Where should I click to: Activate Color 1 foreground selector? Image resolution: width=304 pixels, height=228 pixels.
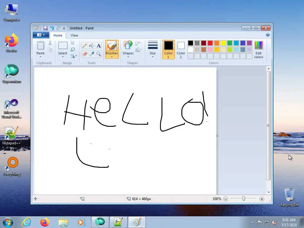169,50
